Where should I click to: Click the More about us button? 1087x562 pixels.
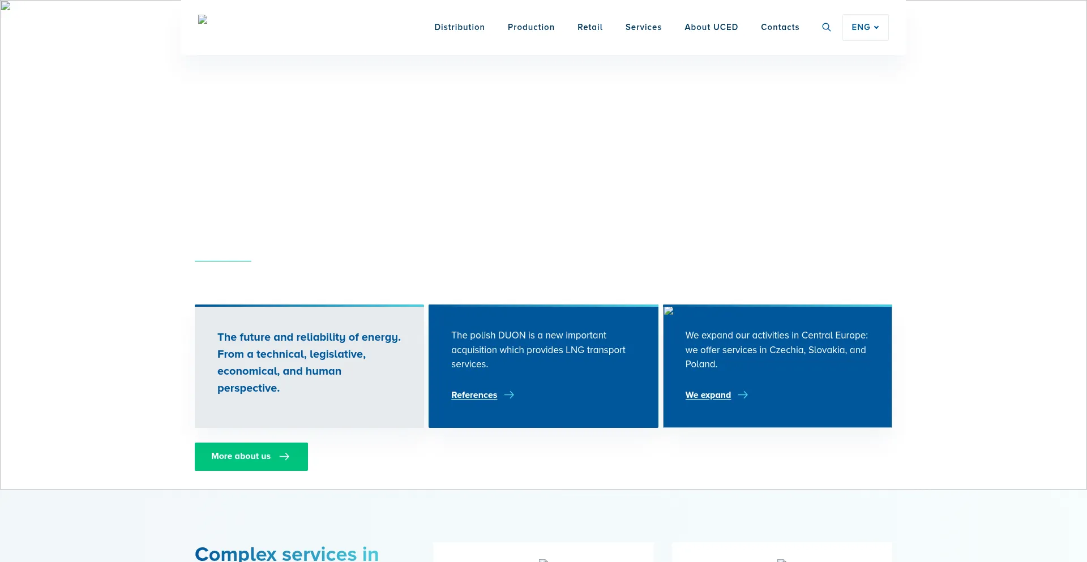[x=251, y=457]
